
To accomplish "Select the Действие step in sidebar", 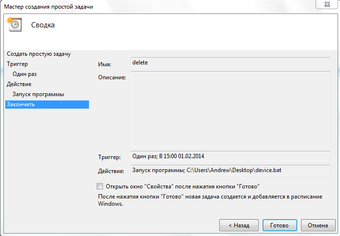I will tap(19, 84).
